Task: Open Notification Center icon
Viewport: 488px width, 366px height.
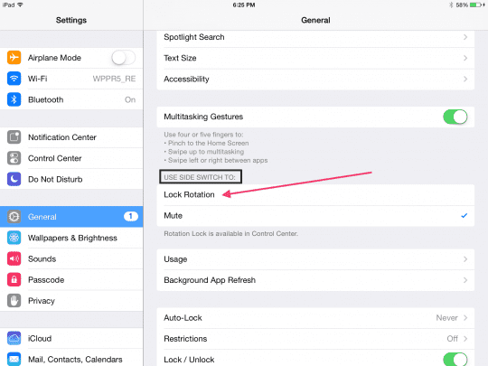Action: coord(14,137)
